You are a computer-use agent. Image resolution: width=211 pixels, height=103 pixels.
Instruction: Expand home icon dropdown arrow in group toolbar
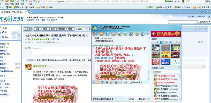pyautogui.click(x=98, y=34)
